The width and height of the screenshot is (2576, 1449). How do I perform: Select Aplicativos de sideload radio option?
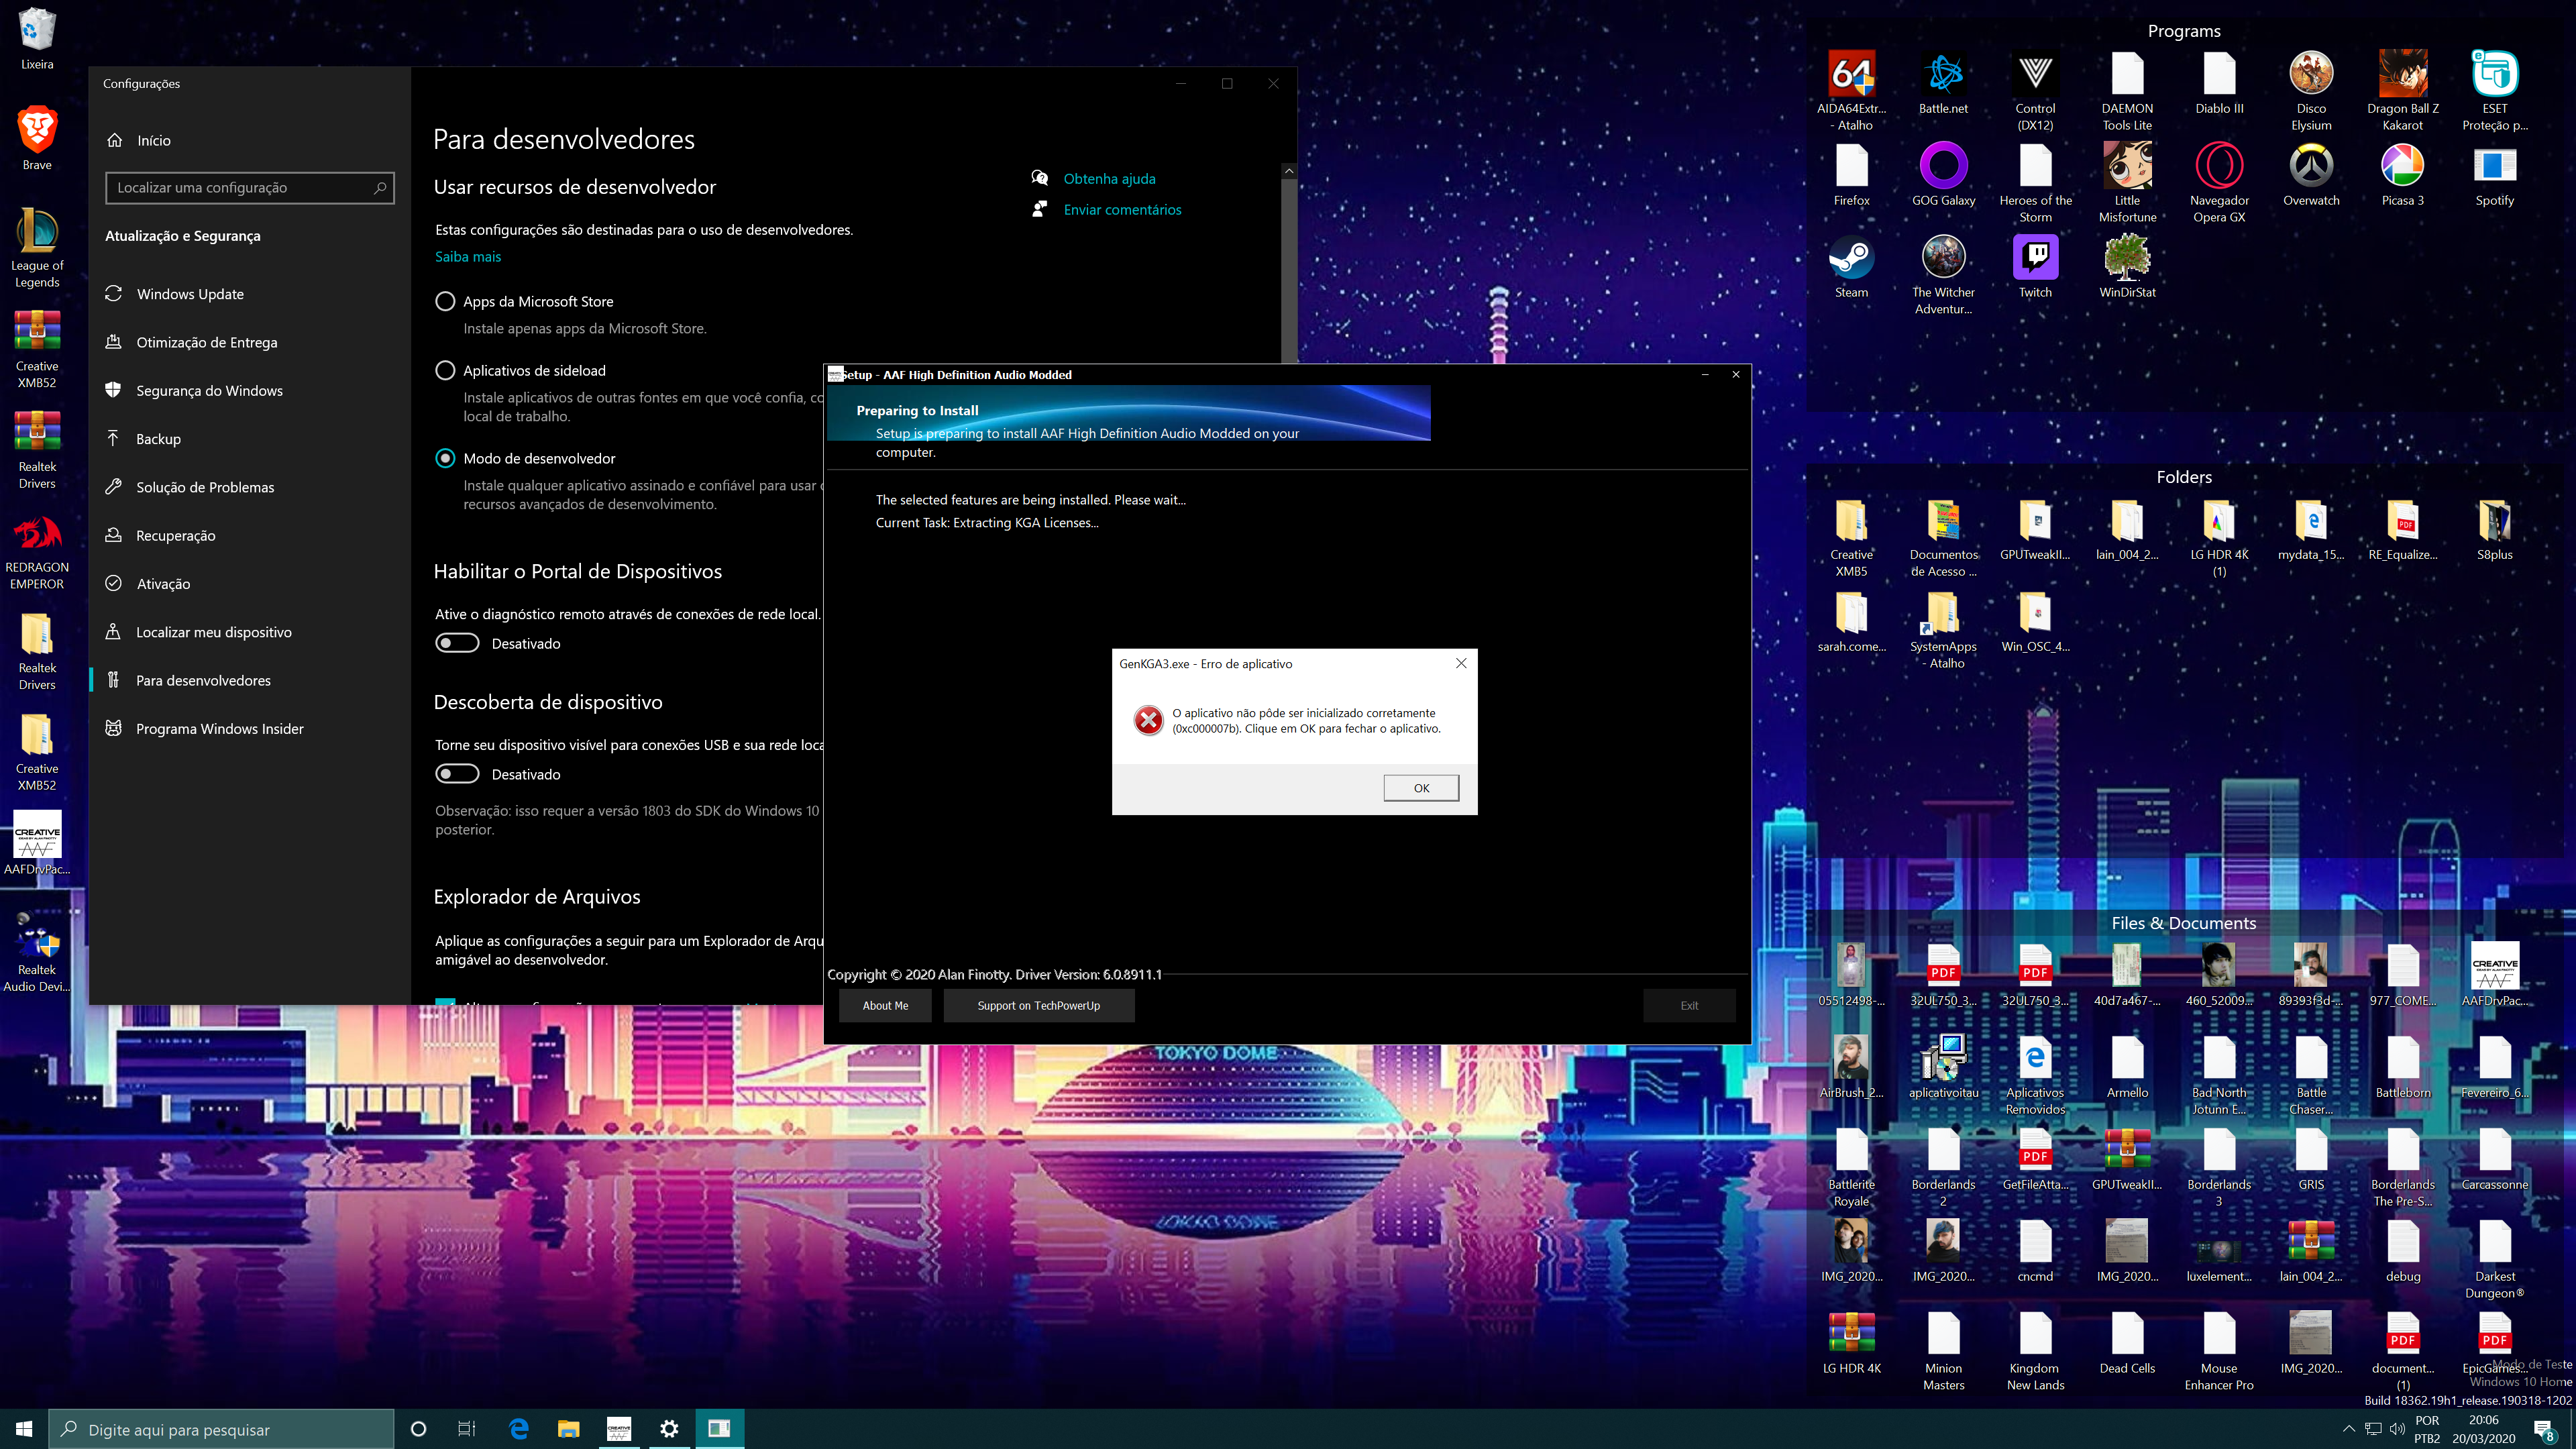(446, 370)
